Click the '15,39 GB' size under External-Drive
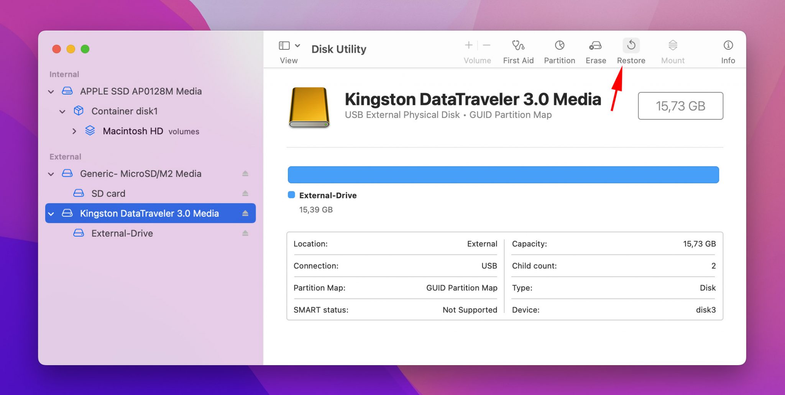The image size is (785, 395). click(316, 210)
